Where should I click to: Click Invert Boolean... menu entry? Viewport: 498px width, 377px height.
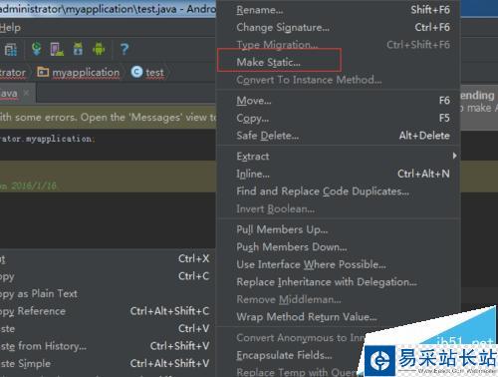pos(338,208)
